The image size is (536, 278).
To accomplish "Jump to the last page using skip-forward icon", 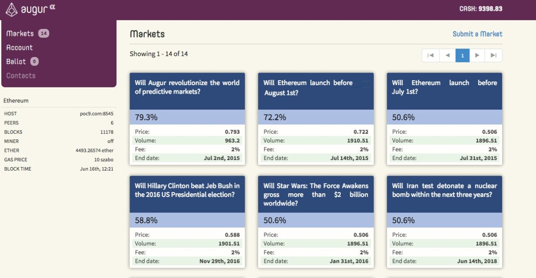I will [493, 55].
